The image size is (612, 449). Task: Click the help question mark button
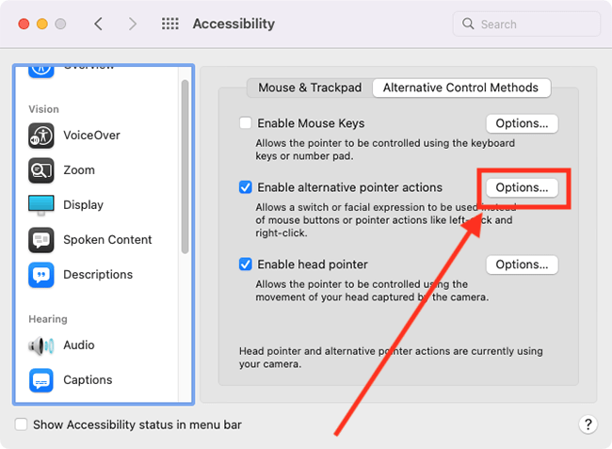pos(588,424)
